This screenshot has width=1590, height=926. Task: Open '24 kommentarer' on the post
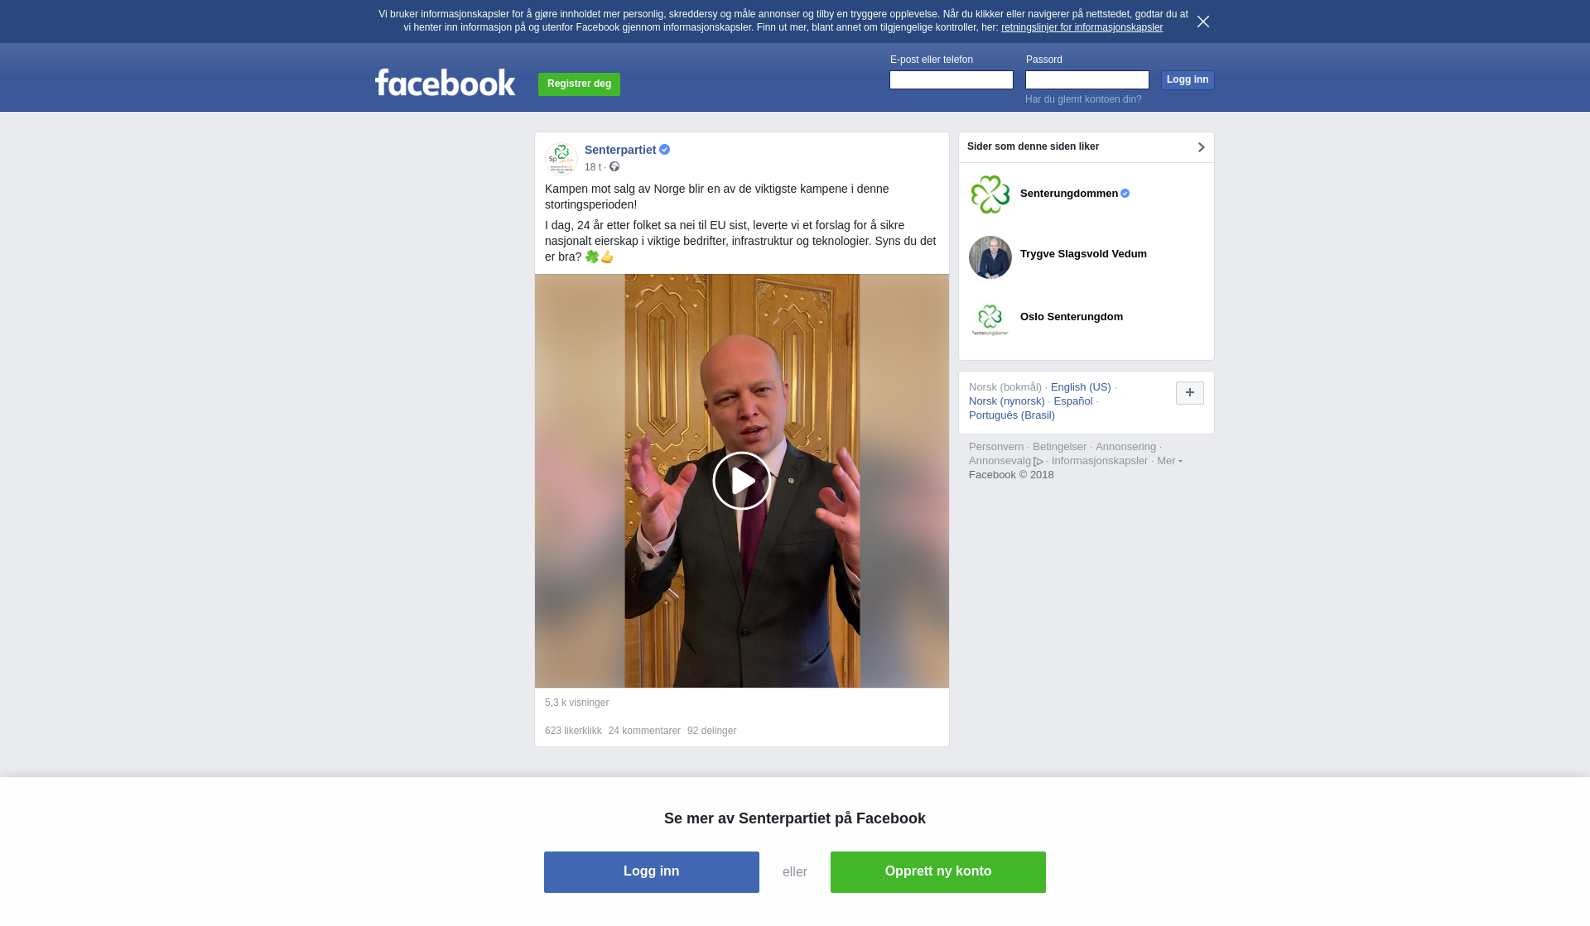[x=644, y=731]
